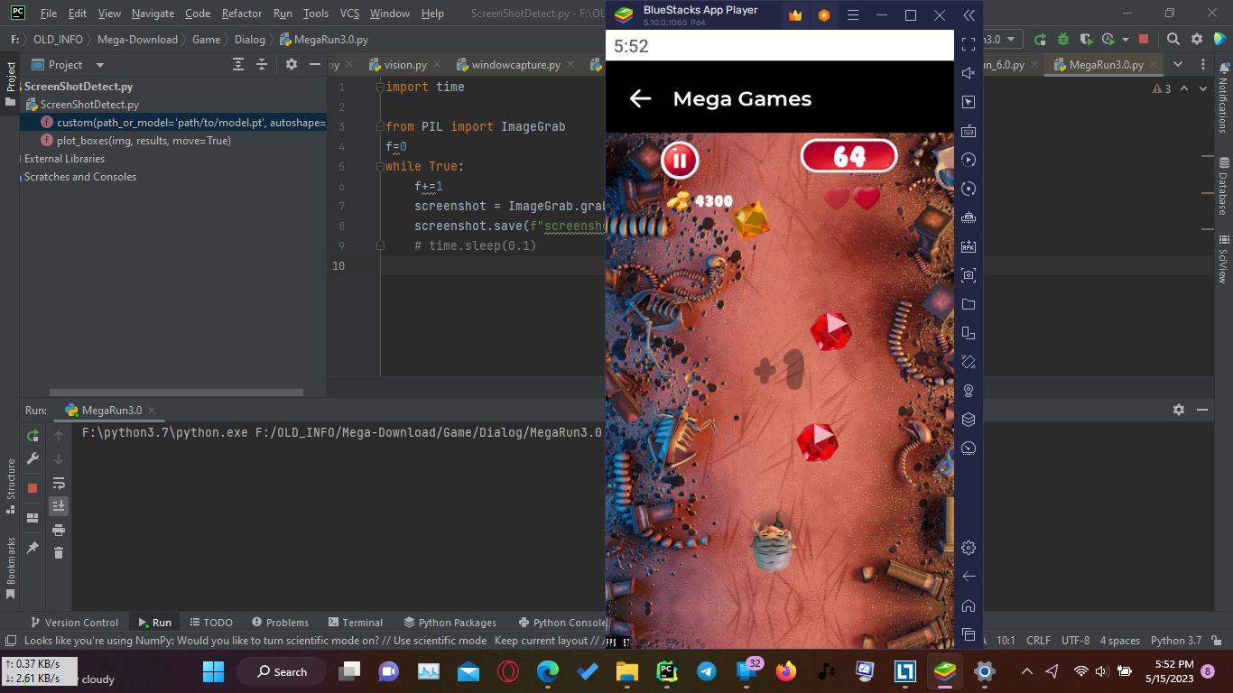Run MegaRun3.0 with coverage icon
This screenshot has width=1233, height=693.
pos(1086,39)
